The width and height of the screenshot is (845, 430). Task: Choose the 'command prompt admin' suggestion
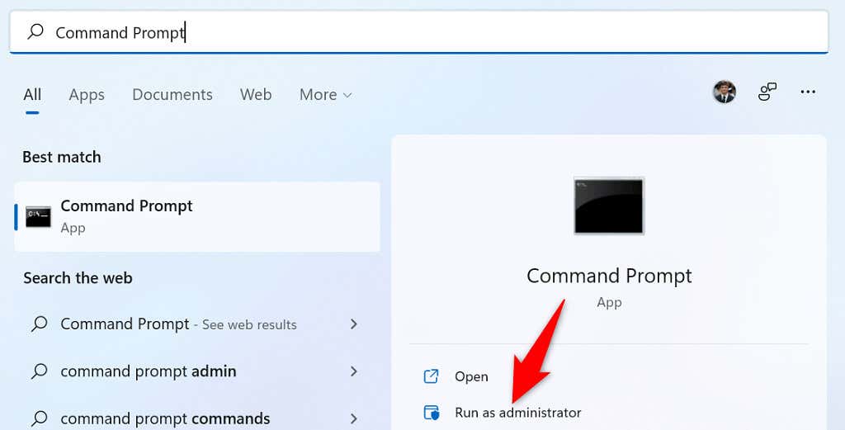pos(149,371)
